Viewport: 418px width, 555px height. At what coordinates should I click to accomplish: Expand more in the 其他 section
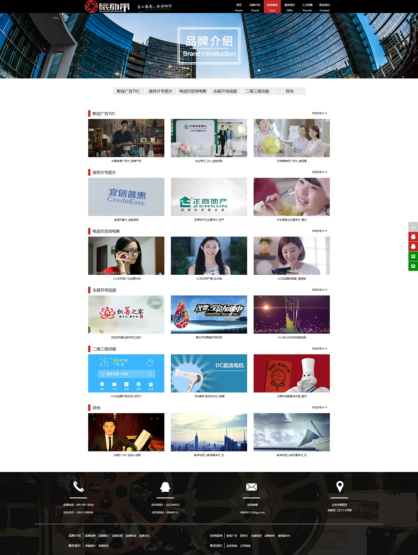click(x=319, y=407)
